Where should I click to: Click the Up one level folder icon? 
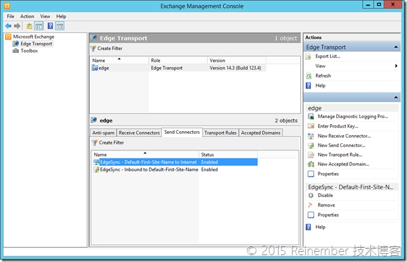click(29, 26)
